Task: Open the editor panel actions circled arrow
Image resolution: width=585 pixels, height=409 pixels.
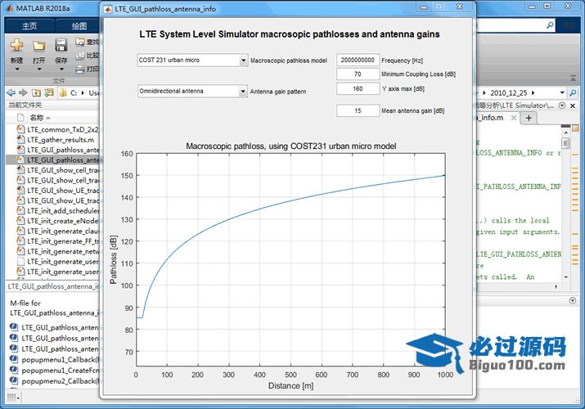Action: [x=562, y=106]
